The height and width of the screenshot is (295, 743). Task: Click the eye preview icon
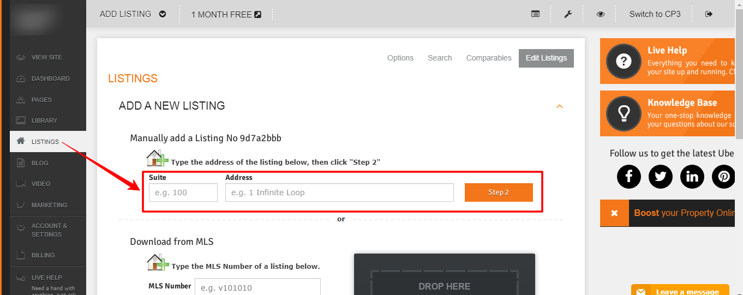(601, 14)
